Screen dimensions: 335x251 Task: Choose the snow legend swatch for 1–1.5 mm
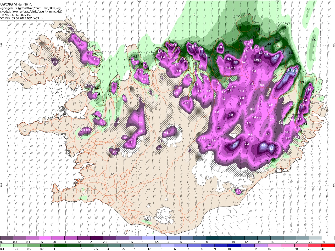pos(71,238)
